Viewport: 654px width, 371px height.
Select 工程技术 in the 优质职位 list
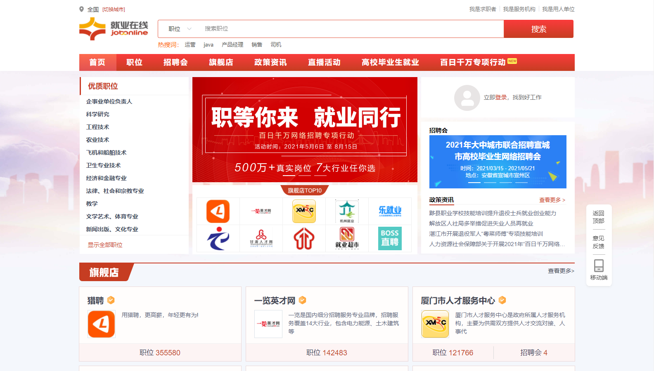click(97, 127)
